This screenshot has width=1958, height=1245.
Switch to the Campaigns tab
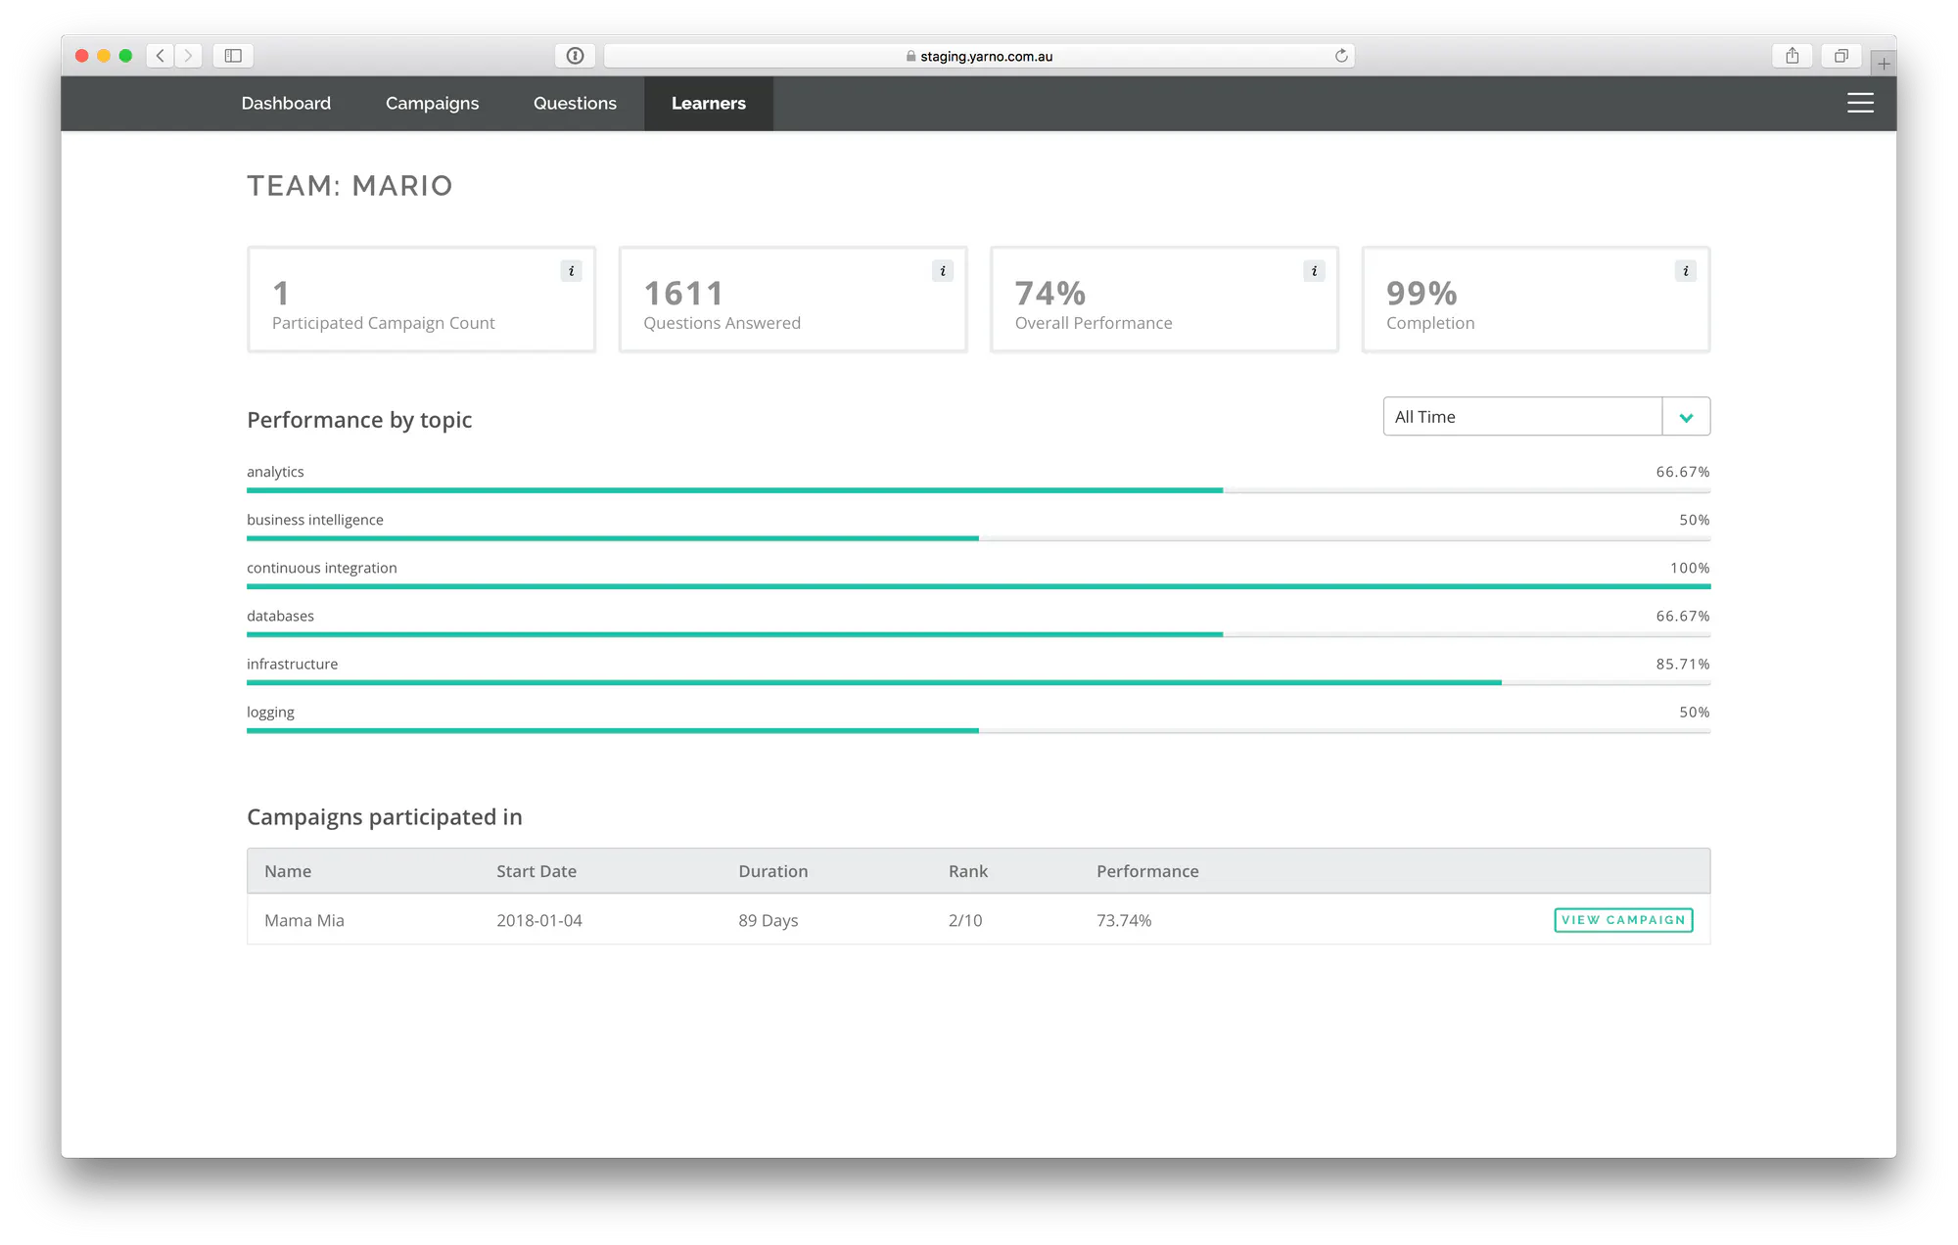(432, 103)
